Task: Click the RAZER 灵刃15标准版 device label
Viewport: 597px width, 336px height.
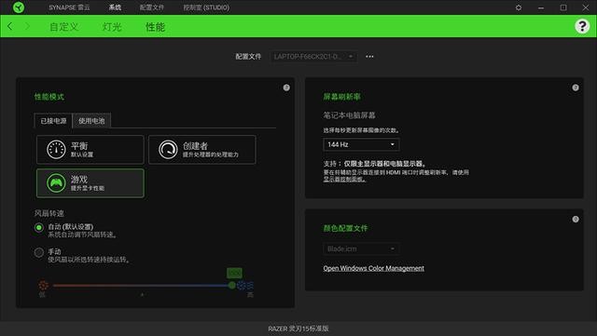Action: tap(298, 329)
